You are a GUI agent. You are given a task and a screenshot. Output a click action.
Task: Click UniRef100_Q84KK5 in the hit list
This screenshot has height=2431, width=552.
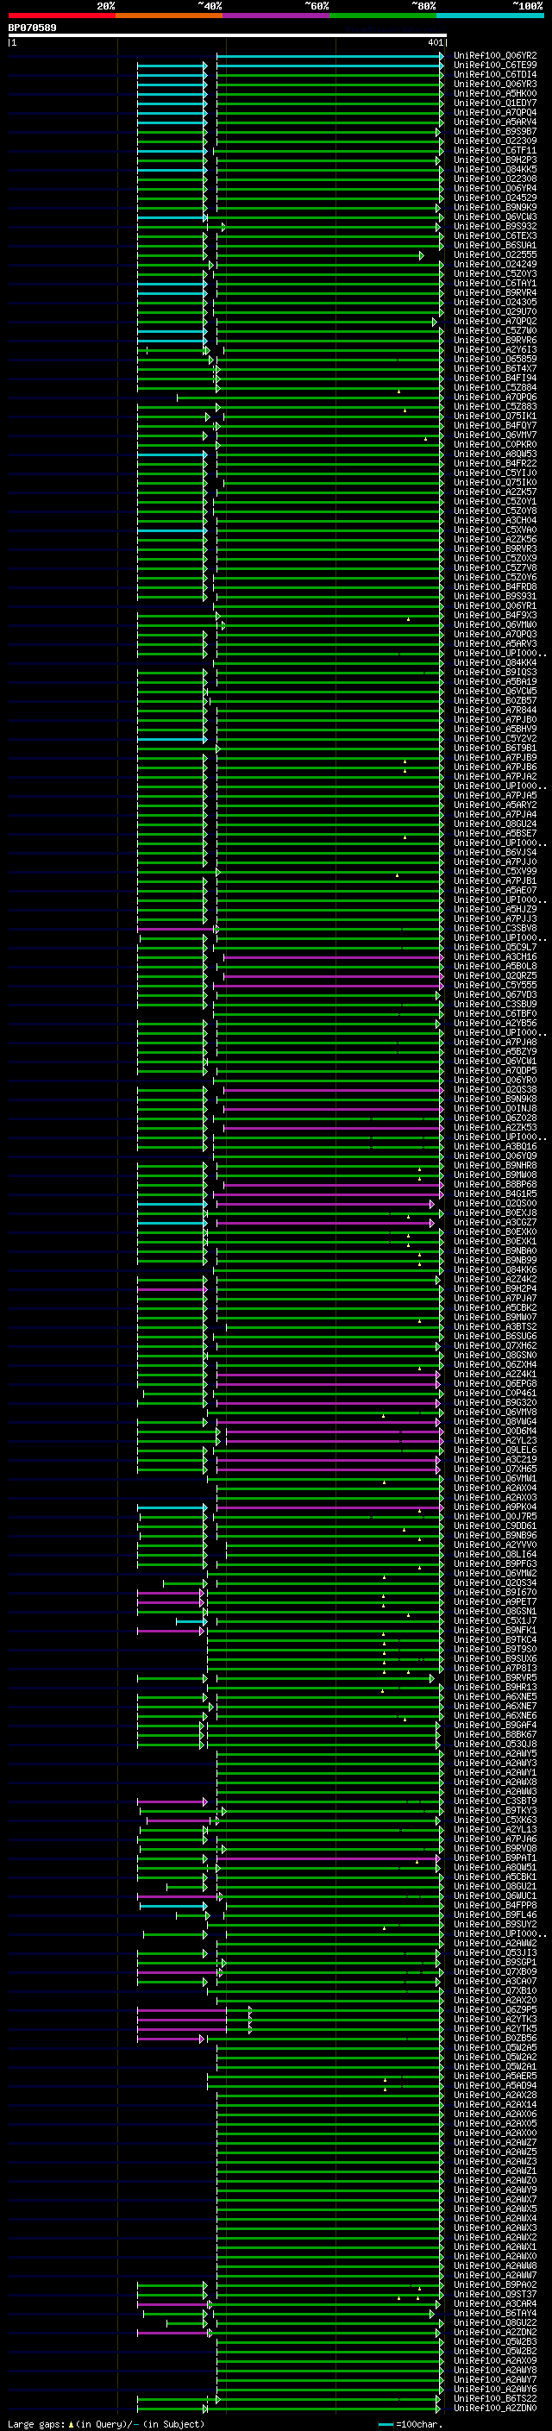[x=495, y=169]
